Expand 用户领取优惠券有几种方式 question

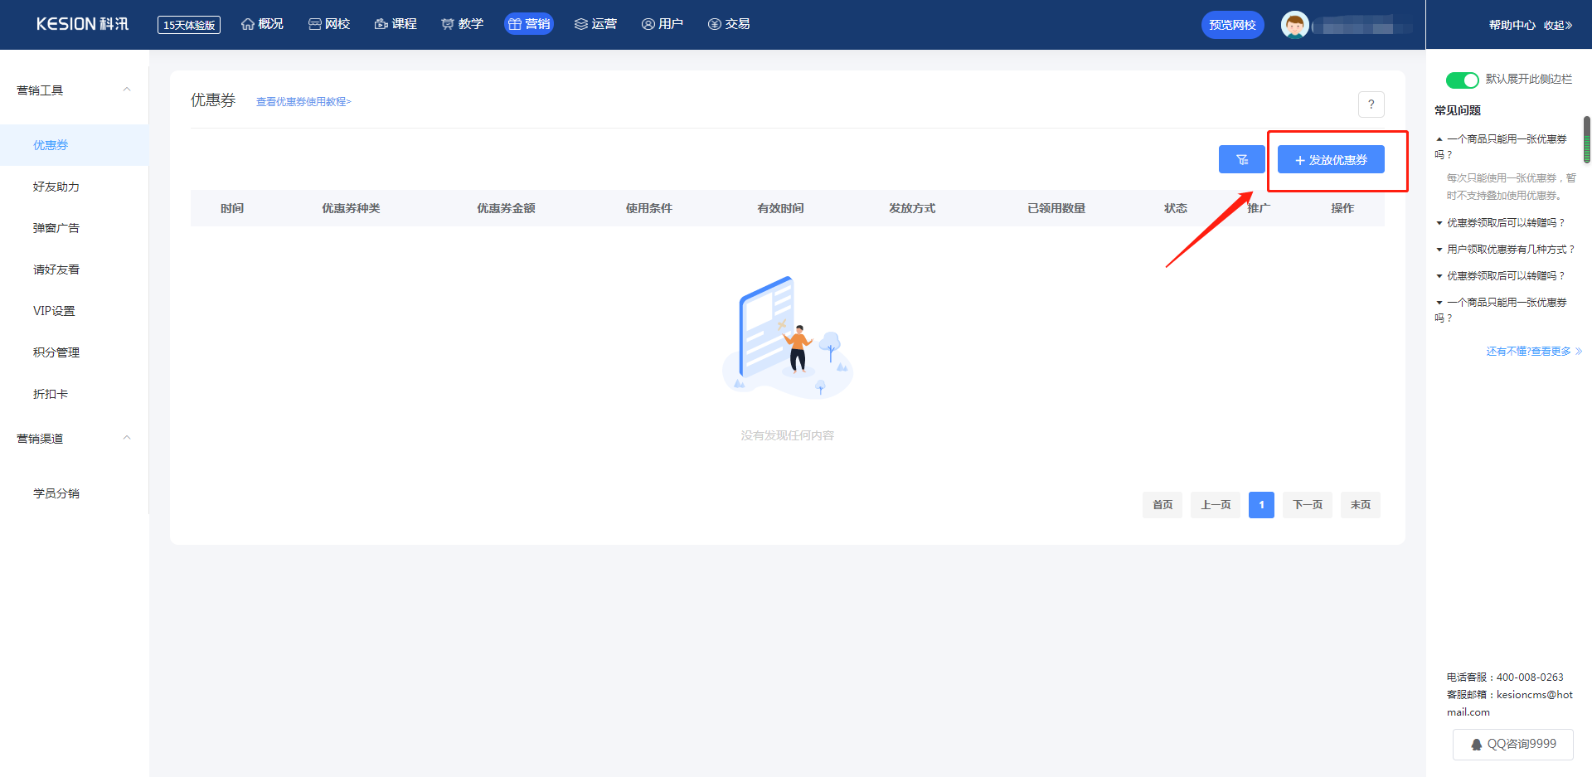point(1509,249)
